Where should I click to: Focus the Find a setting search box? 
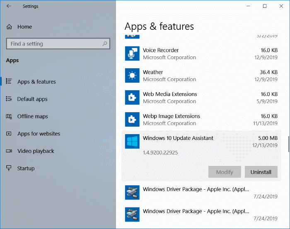click(58, 43)
